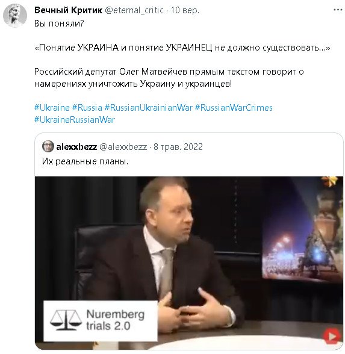The width and height of the screenshot is (345, 354).
Task: Click the scales of justice icon
Action: [x=66, y=320]
